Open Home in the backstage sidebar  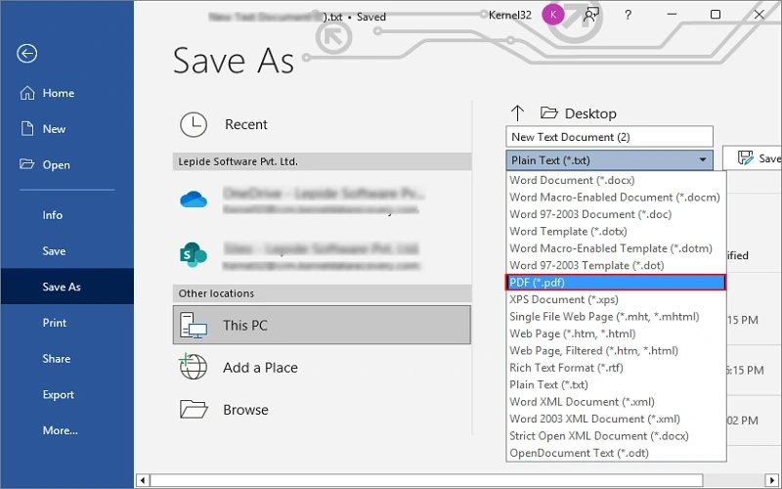(x=67, y=93)
